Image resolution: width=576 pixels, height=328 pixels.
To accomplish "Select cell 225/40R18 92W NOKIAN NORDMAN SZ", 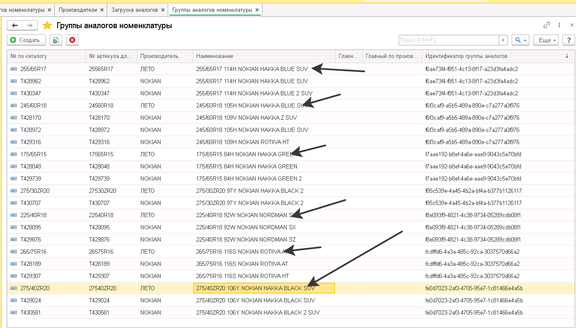I will point(264,239).
